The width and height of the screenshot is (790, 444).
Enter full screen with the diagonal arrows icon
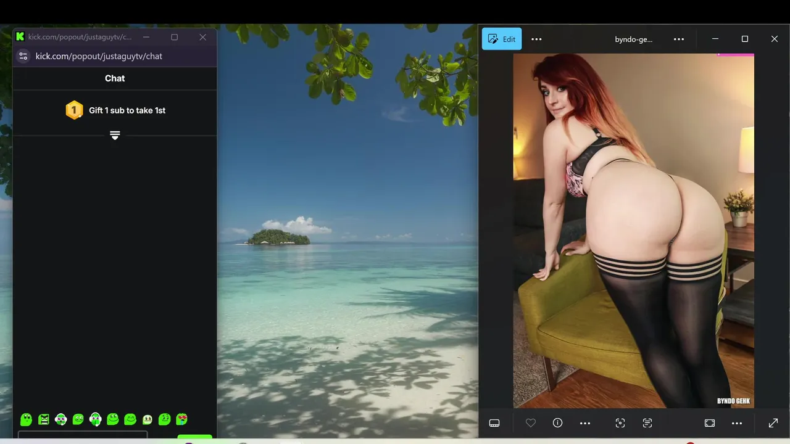pyautogui.click(x=773, y=423)
